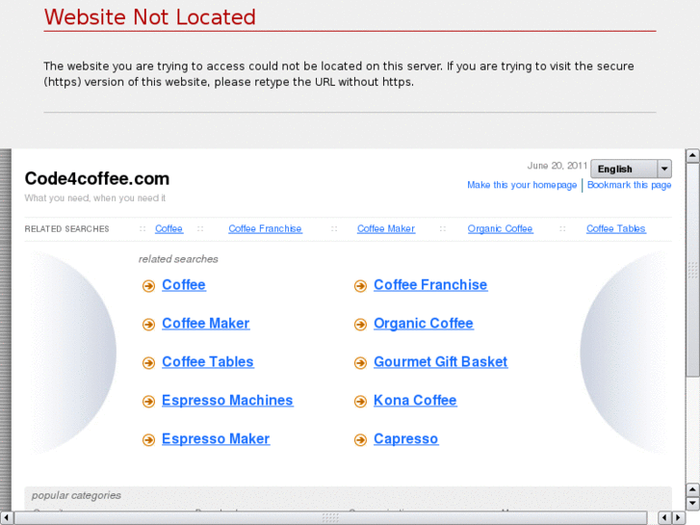This screenshot has height=525, width=700.
Task: Click the orange arrow icon beside Gourmet Gift Basket
Action: click(x=360, y=362)
